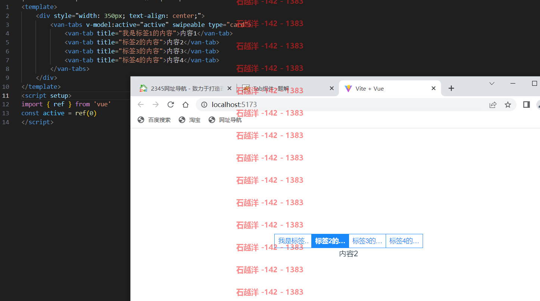
Task: Select the 标签4的 card tab
Action: 404,241
